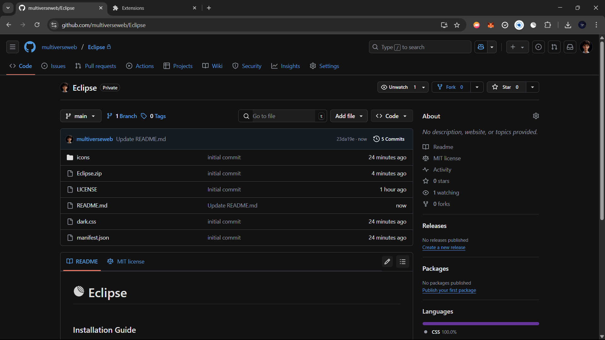
Task: Open the main branch selector dropdown
Action: [x=81, y=116]
